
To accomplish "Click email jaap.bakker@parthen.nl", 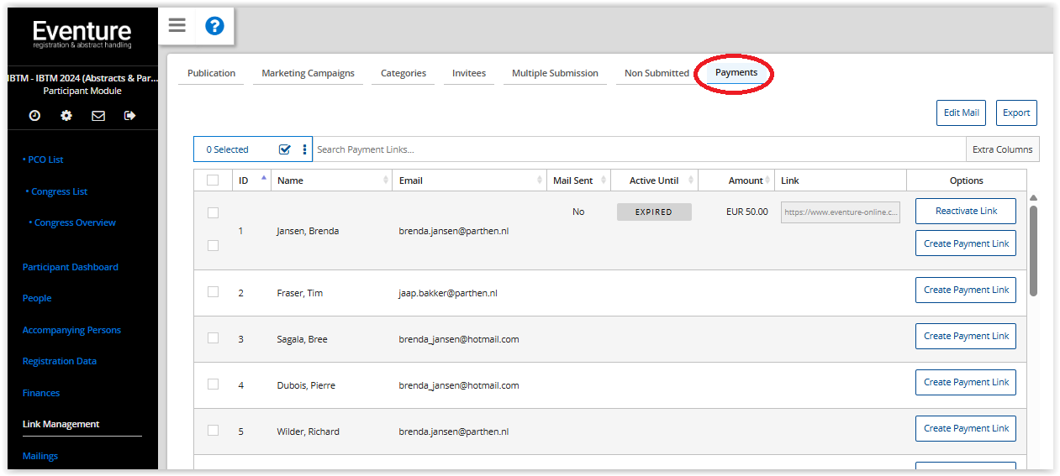I will pyautogui.click(x=448, y=293).
